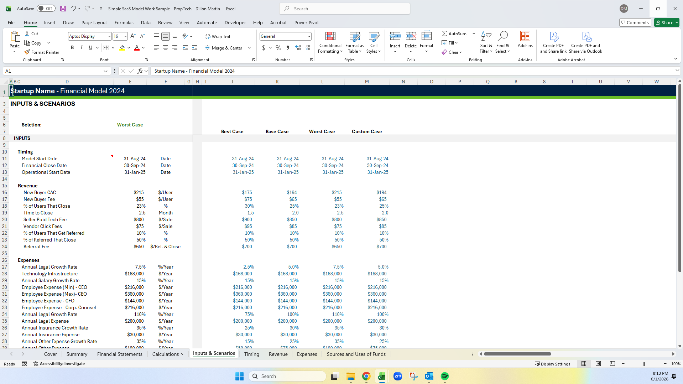Toggle the AutoSave switch
The width and height of the screenshot is (683, 384).
click(x=46, y=9)
